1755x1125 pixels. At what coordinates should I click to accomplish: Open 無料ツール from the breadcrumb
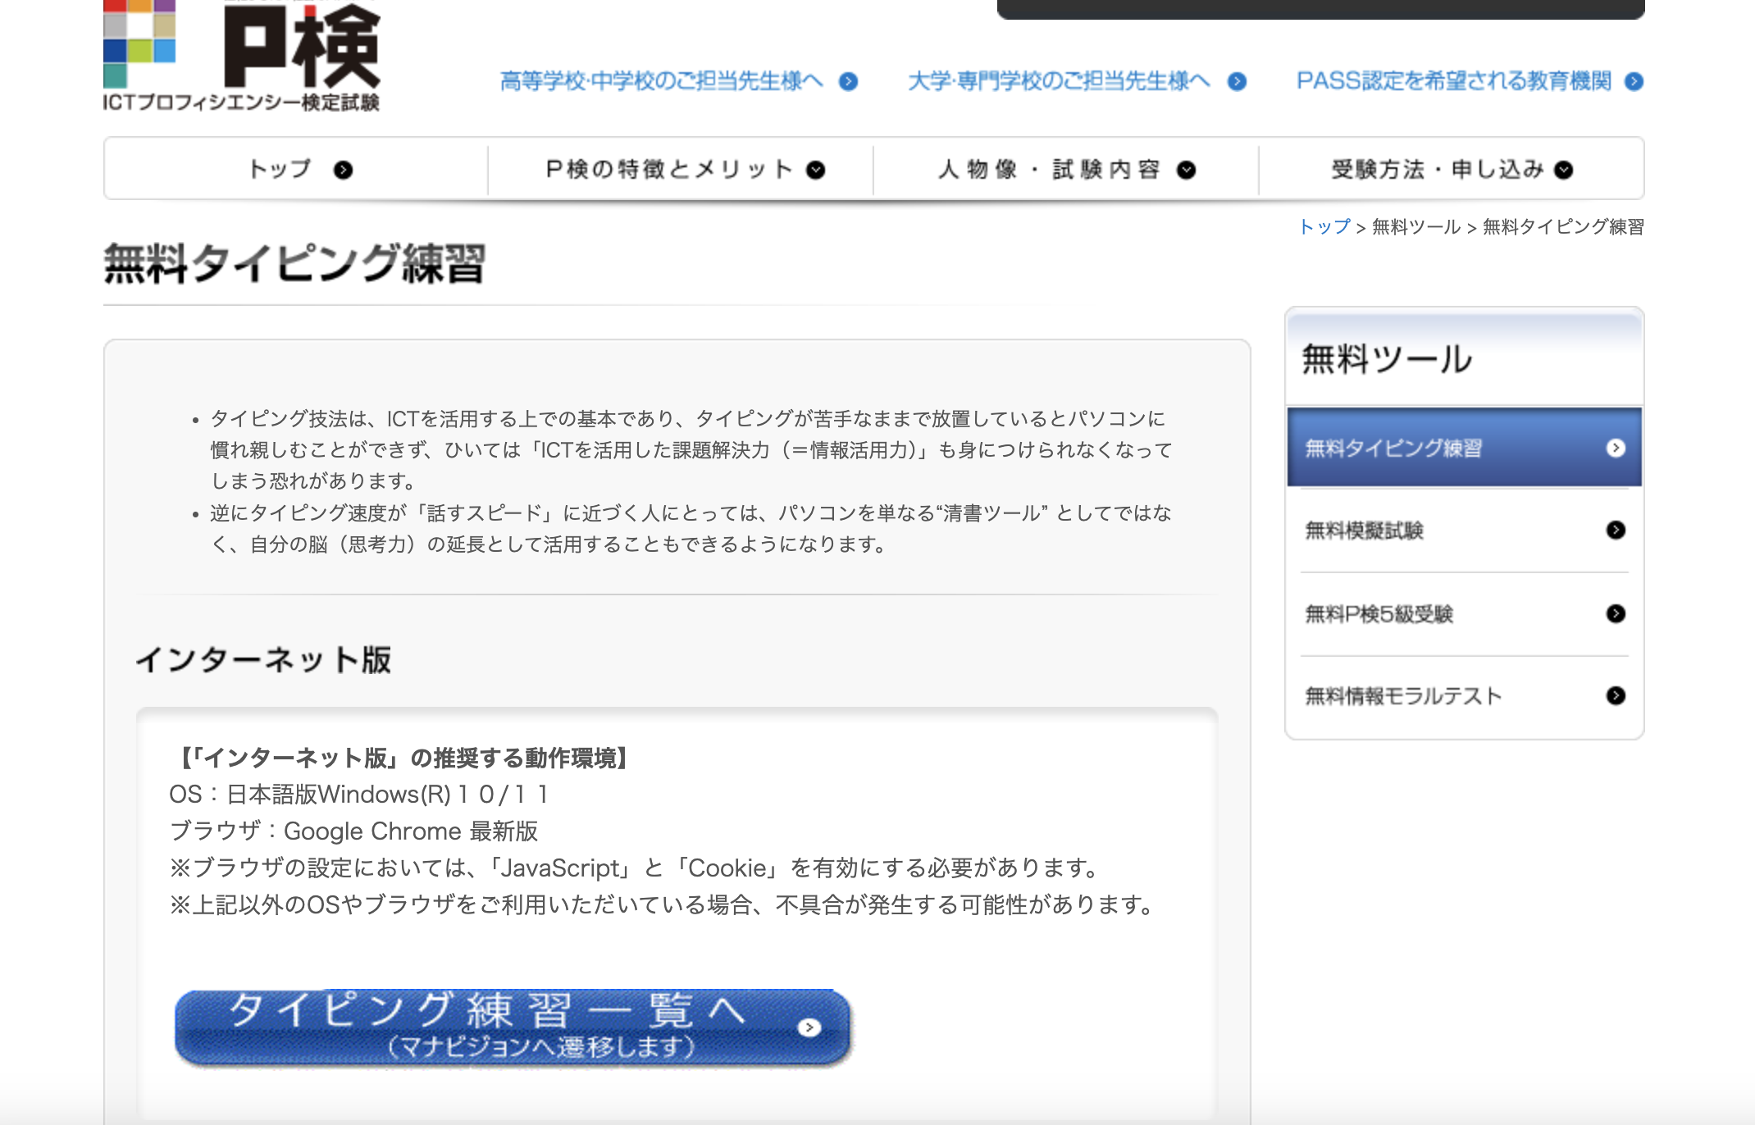point(1415,225)
